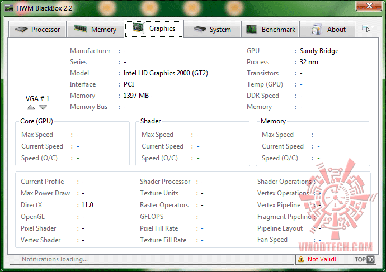Screen dimensions: 386x272
Task: Click the yellow warning icon in status bar
Action: tap(301, 259)
